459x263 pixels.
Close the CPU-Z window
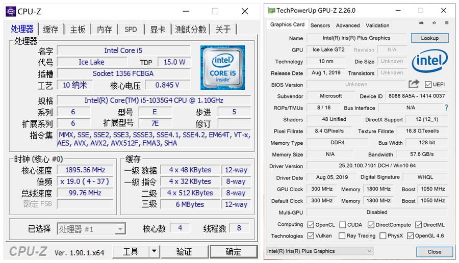[x=245, y=11]
